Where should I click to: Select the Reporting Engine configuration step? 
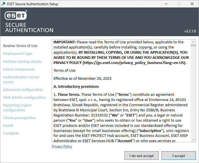click(17, 108)
